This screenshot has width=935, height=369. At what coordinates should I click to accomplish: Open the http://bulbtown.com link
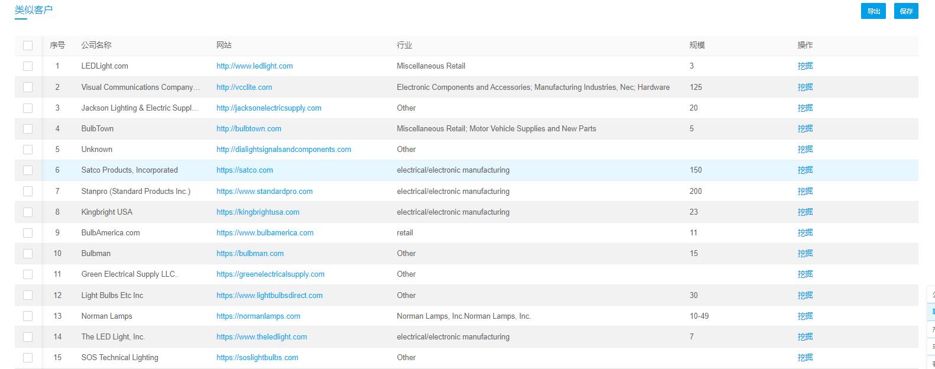tap(248, 129)
